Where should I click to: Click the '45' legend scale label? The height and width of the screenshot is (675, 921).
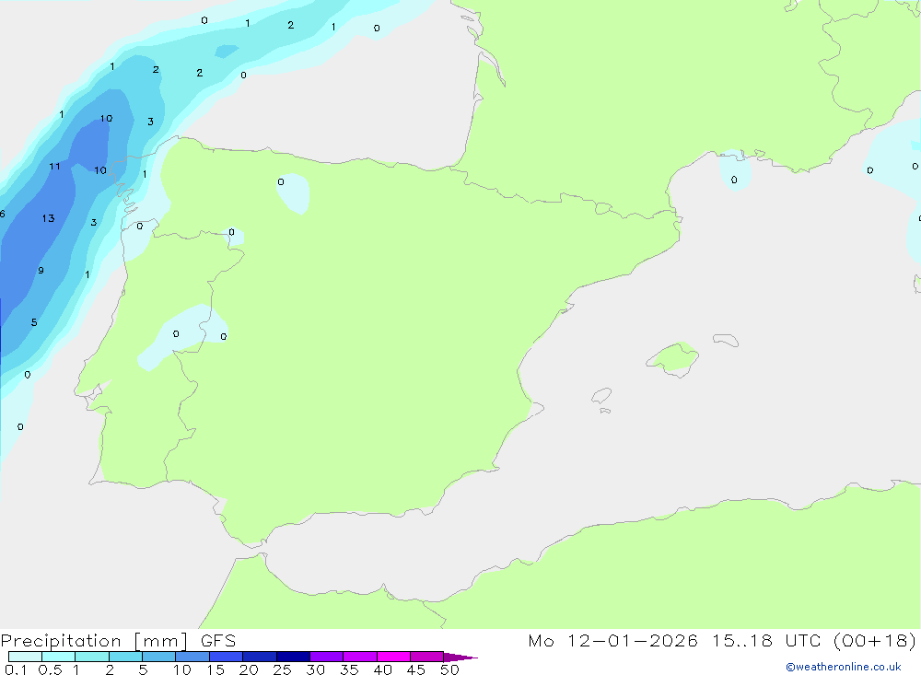pos(416,669)
